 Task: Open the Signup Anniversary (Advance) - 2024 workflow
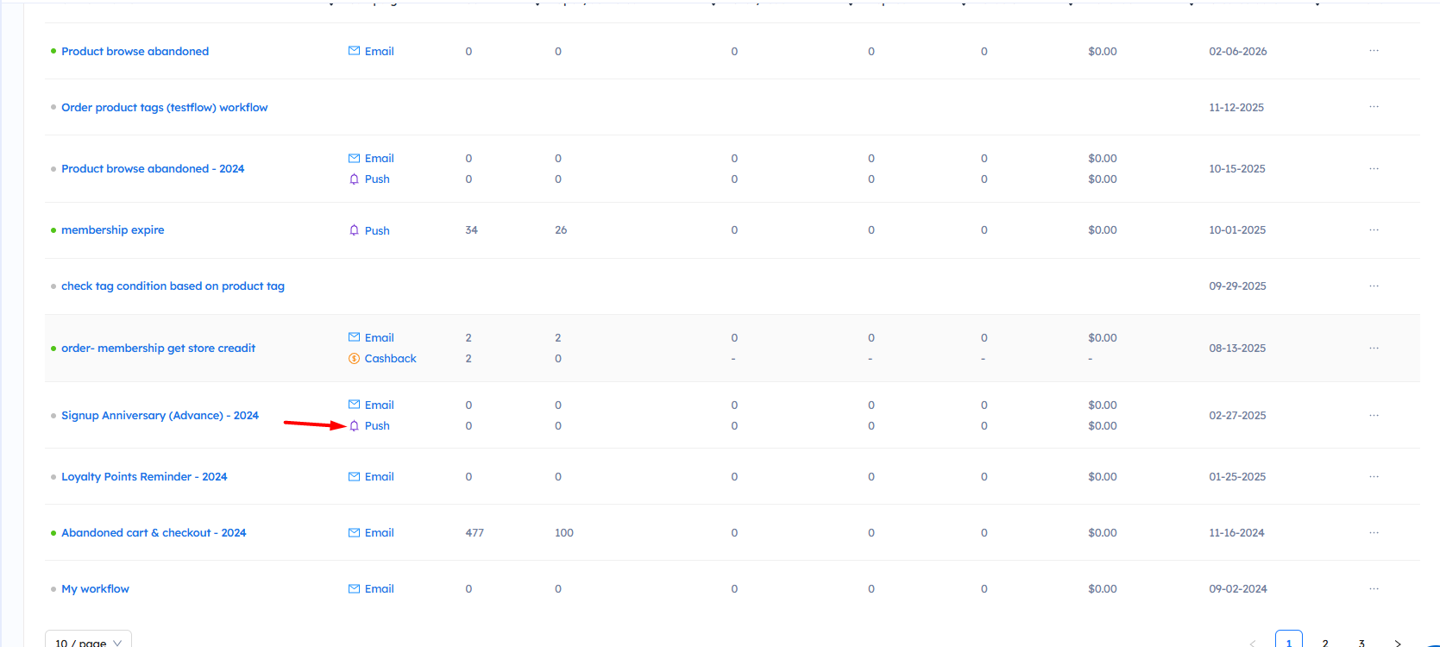coord(160,416)
